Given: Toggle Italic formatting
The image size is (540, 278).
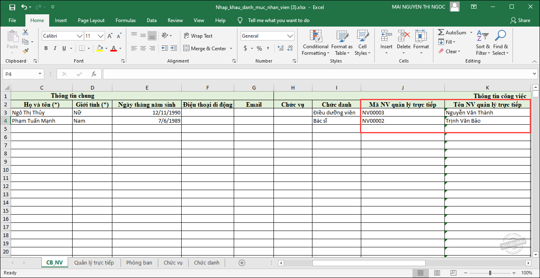Looking at the screenshot, I should point(55,48).
